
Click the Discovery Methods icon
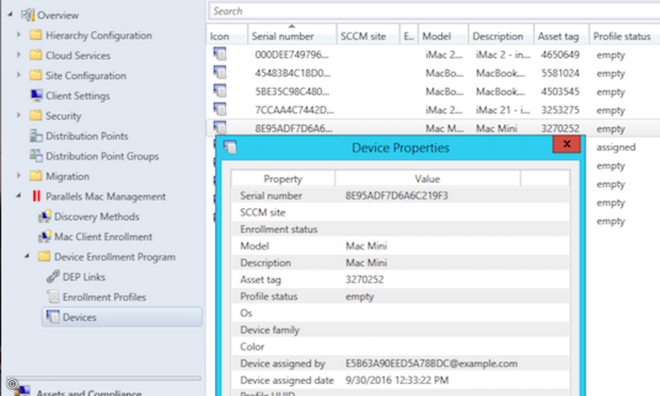45,217
